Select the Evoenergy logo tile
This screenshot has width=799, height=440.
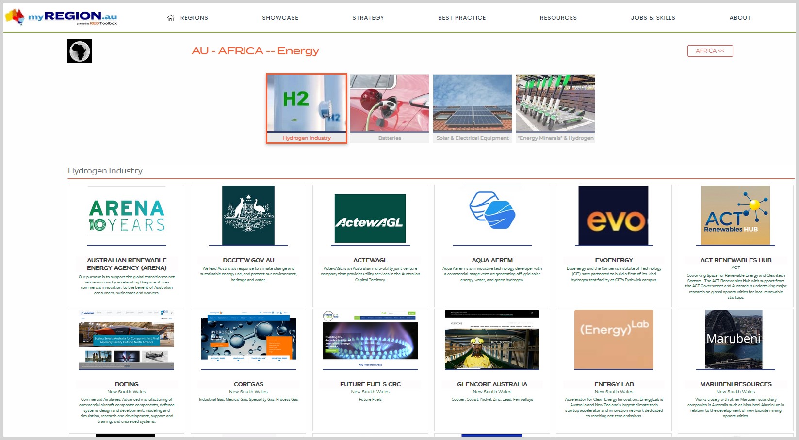coord(614,215)
